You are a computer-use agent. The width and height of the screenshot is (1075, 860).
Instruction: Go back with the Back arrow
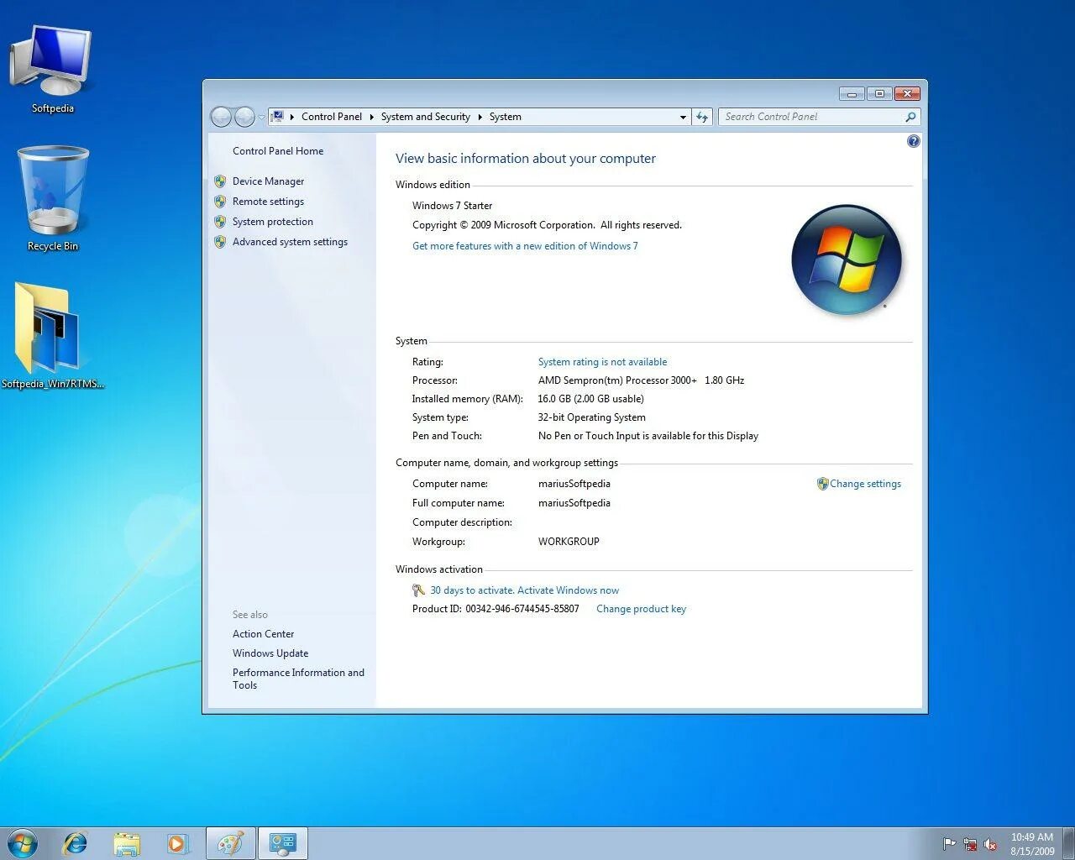221,117
